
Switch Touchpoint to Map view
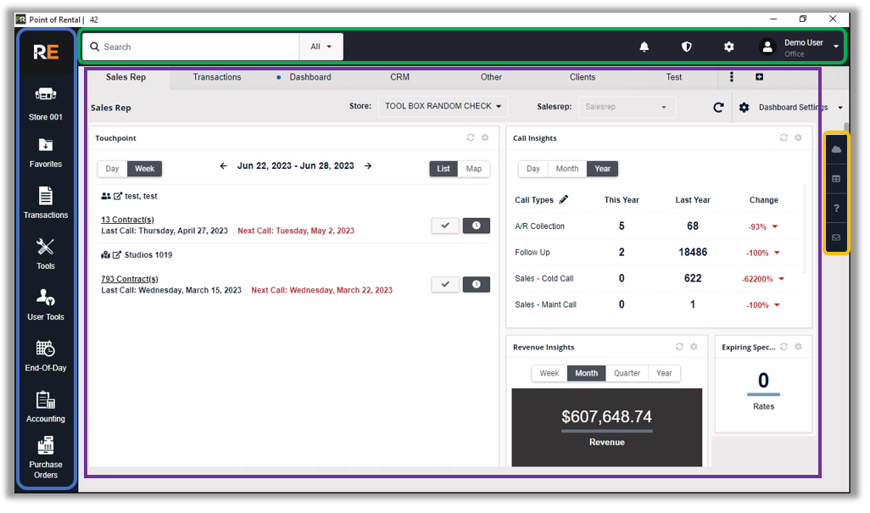coord(473,169)
